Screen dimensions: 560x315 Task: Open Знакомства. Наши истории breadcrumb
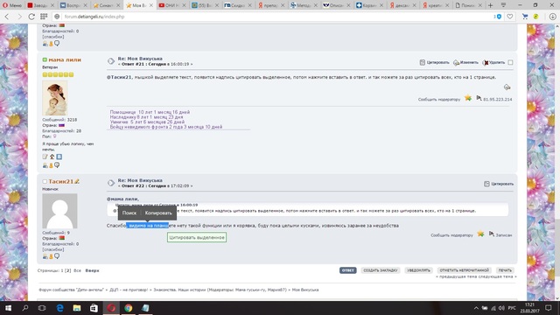point(179,290)
